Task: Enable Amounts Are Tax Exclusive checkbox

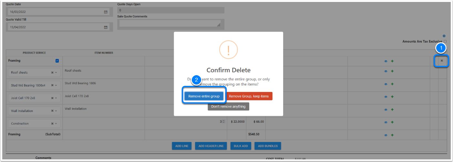Action: 445,41
